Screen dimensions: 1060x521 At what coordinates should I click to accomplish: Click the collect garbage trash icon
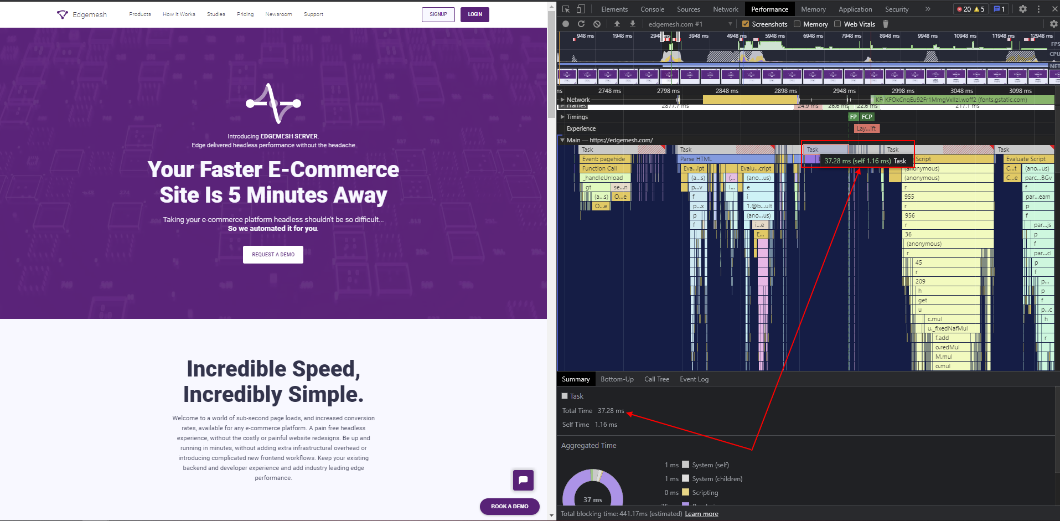(886, 24)
